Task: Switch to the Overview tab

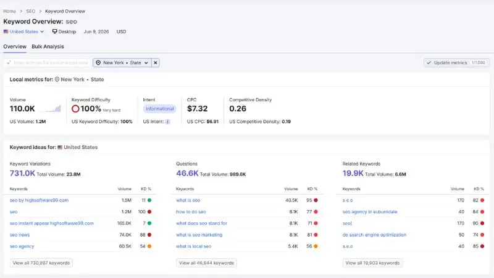Action: point(15,46)
